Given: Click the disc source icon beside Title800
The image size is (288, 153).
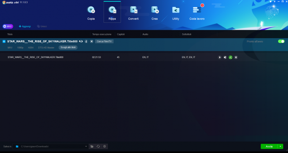Looking at the screenshot, I should (81, 41).
